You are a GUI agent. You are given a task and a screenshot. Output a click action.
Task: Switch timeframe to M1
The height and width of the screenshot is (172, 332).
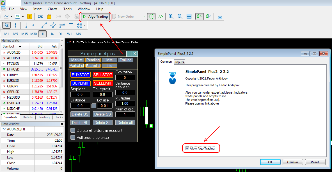[6, 34]
